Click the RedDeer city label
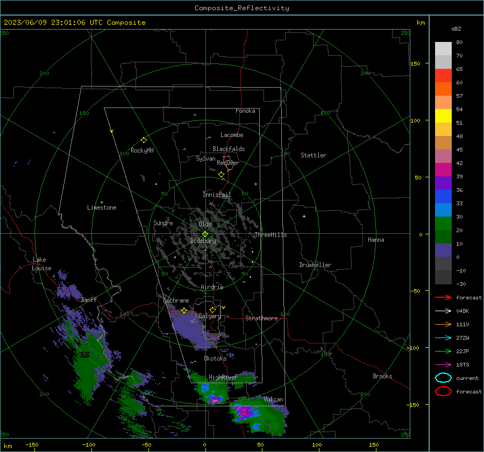484x452 pixels. (x=228, y=163)
